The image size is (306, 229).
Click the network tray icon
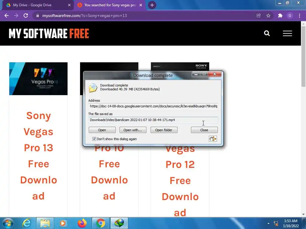pos(276,223)
